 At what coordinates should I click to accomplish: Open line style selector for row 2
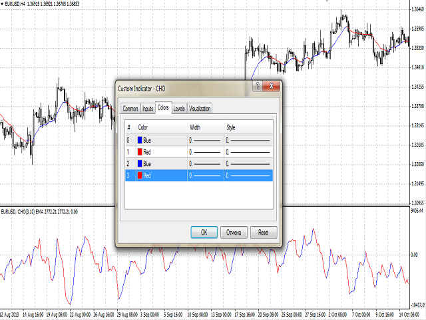point(248,164)
